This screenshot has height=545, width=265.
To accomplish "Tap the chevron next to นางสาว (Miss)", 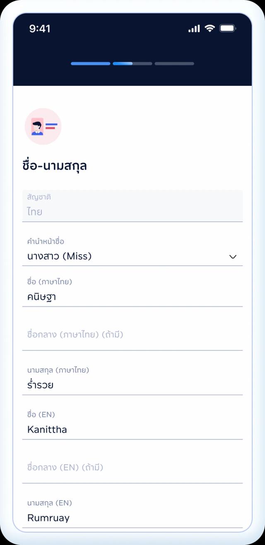I will [x=233, y=256].
